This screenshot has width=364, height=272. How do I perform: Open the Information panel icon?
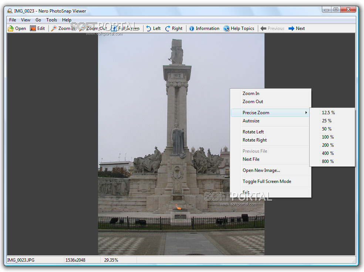click(192, 28)
